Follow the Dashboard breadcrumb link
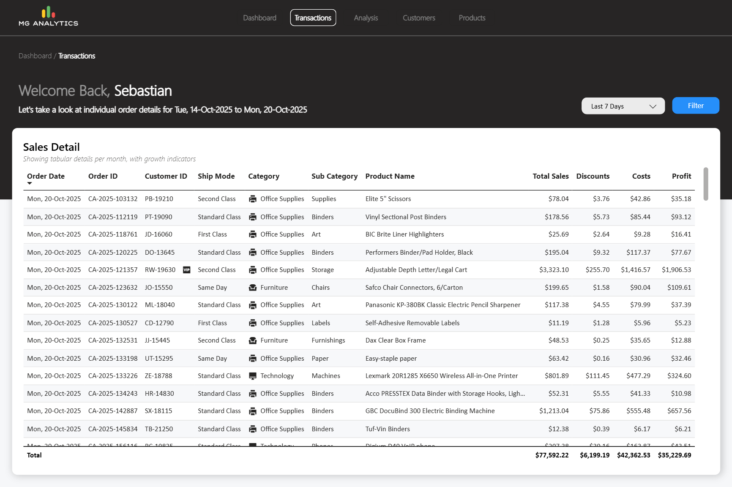 tap(35, 56)
